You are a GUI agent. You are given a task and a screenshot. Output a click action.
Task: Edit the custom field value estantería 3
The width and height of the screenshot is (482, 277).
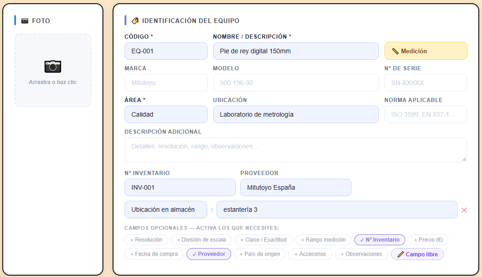[x=337, y=209]
